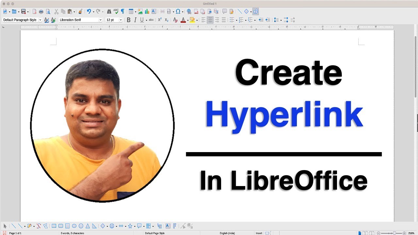418x235 pixels.
Task: Click Track Changes record icon
Action: pos(232,11)
